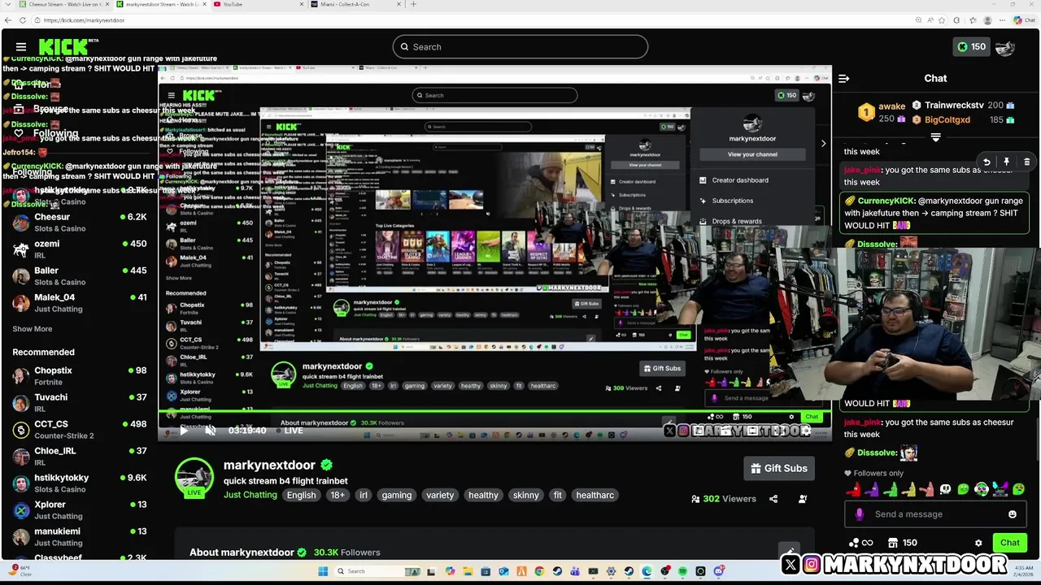Delete the highlighted message with trash icon
Viewport: 1041px width, 585px height.
(1027, 162)
